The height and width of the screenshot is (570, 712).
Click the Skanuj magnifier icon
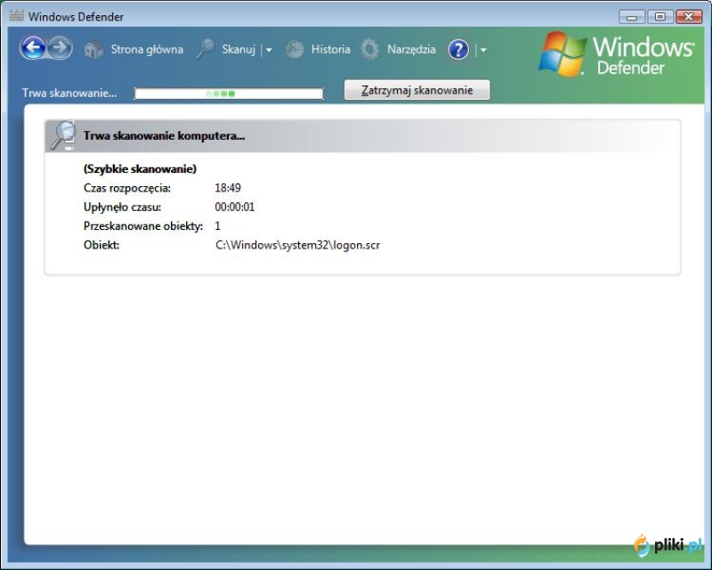205,49
